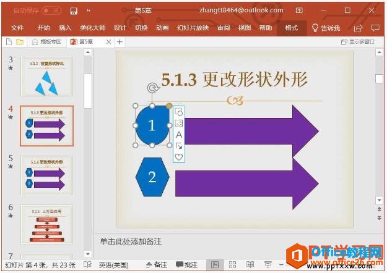The width and height of the screenshot is (387, 273).
Task: Click the picture fill icon in floating toolbar
Action: 179,124
